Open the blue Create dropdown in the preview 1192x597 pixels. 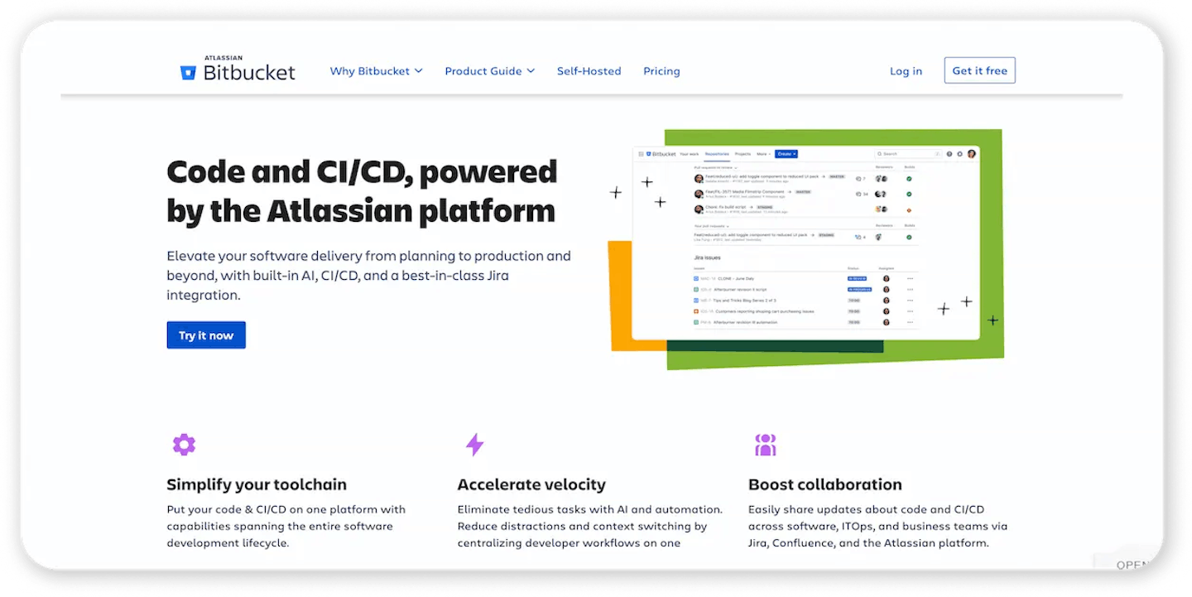(x=786, y=154)
